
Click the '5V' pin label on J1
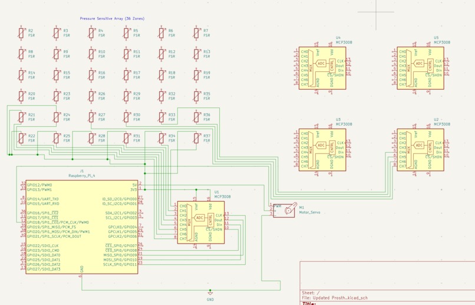(134, 185)
